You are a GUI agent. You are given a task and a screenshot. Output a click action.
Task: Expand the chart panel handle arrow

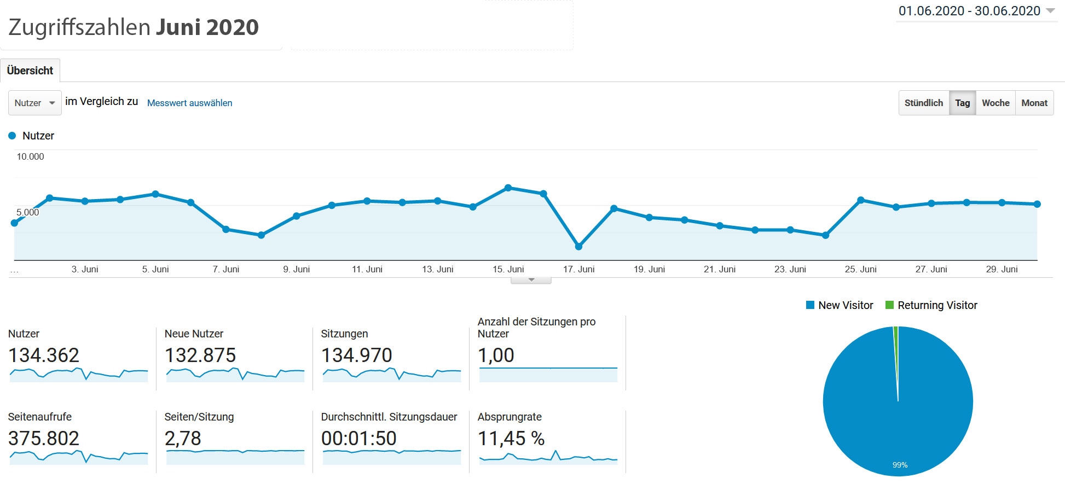[531, 280]
